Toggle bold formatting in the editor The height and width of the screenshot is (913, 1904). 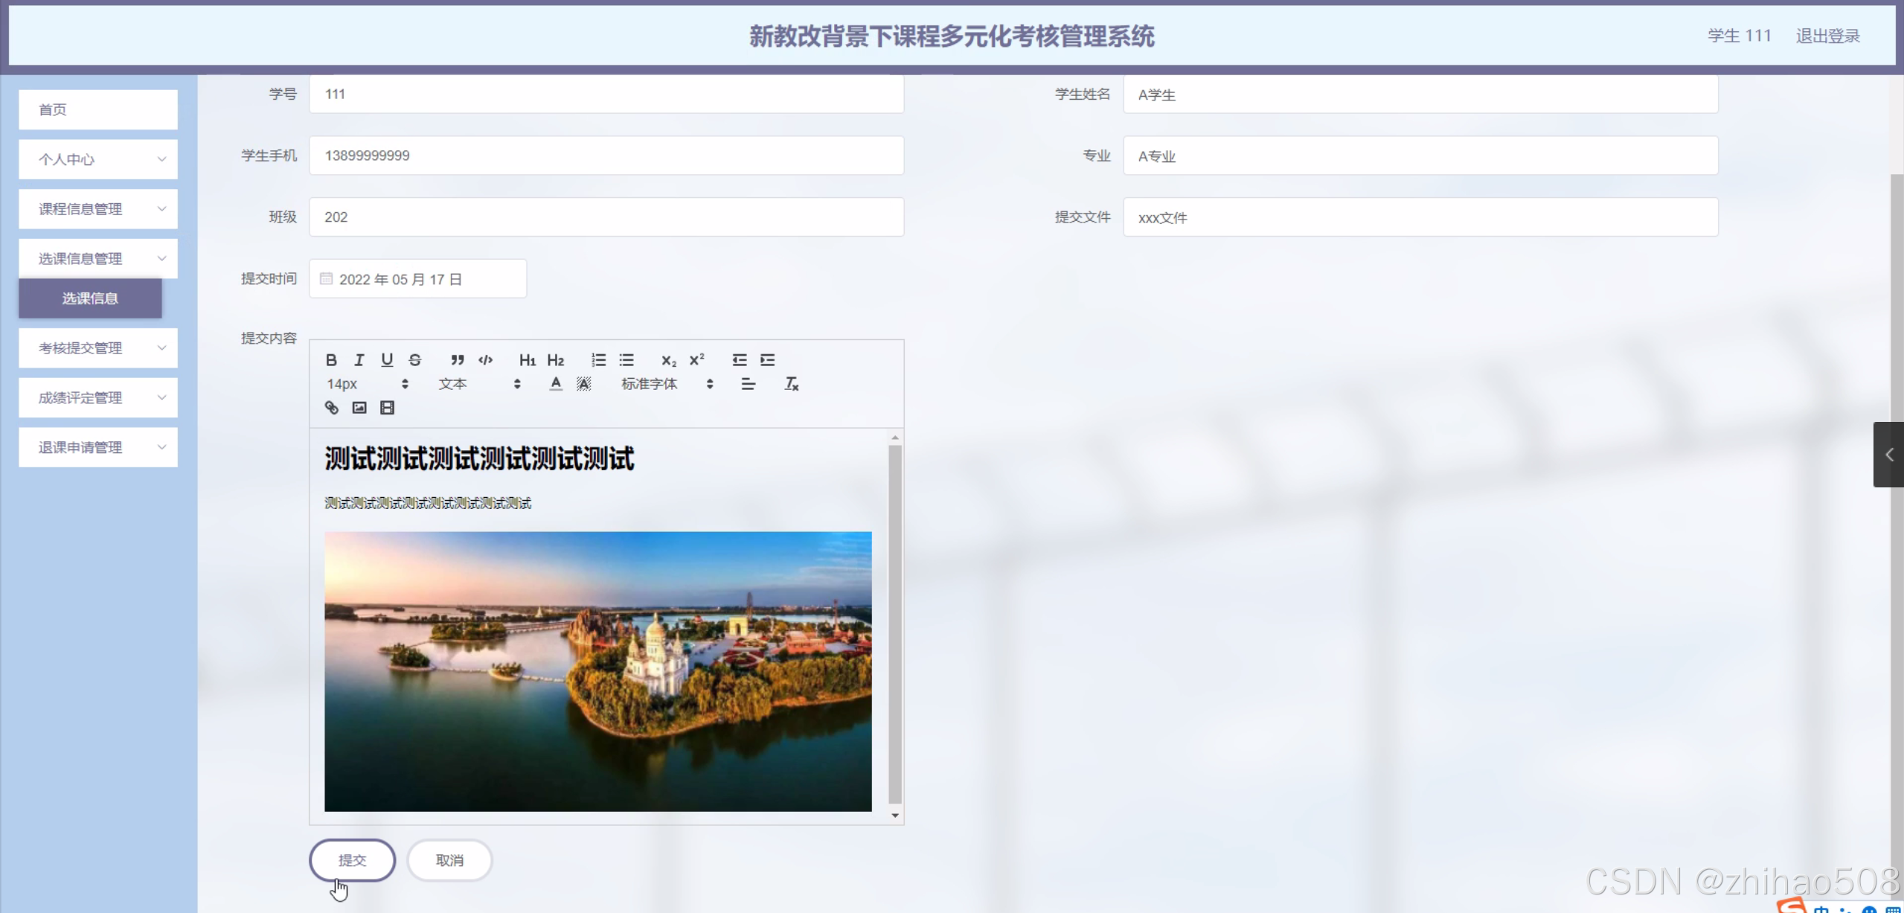point(331,360)
